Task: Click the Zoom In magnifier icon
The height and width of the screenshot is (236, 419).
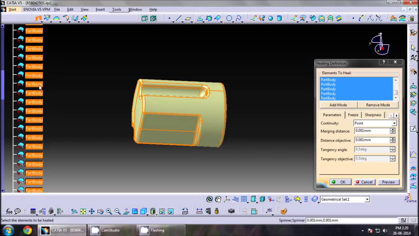Action: click(x=109, y=211)
